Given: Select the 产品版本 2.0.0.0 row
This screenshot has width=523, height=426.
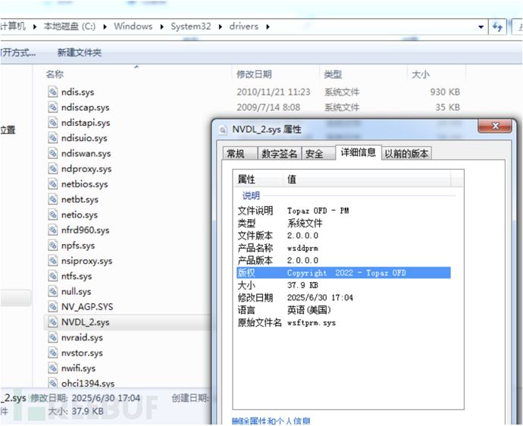Looking at the screenshot, I should coord(343,260).
